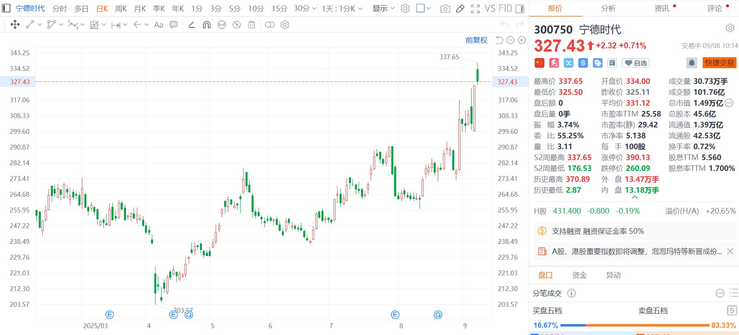
Task: Switch to 异动 movement tab
Action: (613, 275)
